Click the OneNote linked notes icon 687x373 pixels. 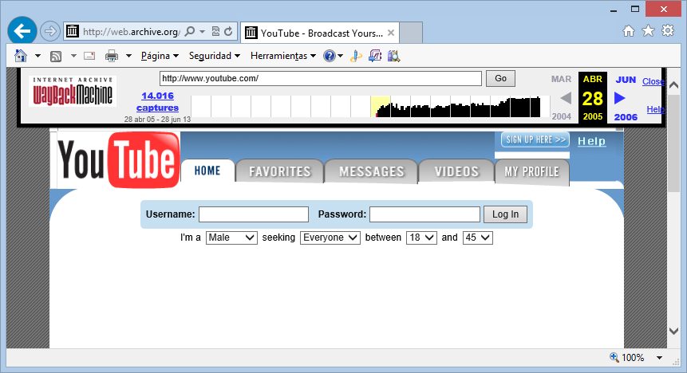[375, 56]
